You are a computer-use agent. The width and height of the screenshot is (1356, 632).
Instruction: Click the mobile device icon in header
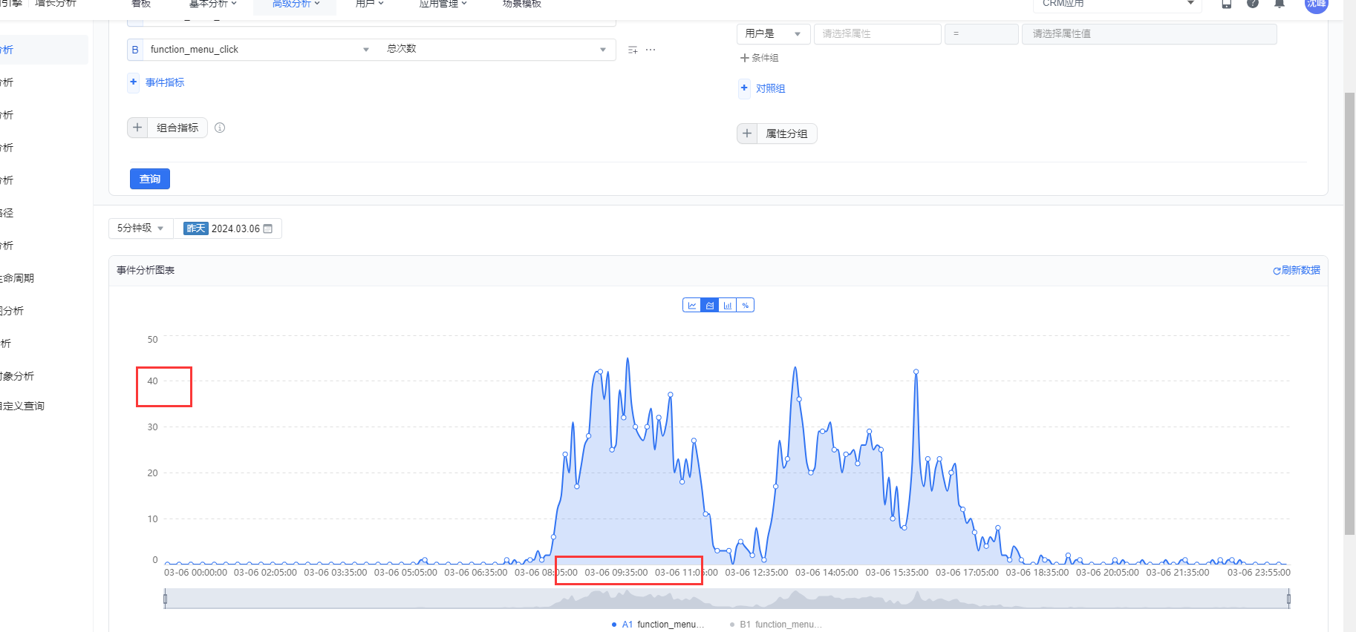tap(1227, 3)
